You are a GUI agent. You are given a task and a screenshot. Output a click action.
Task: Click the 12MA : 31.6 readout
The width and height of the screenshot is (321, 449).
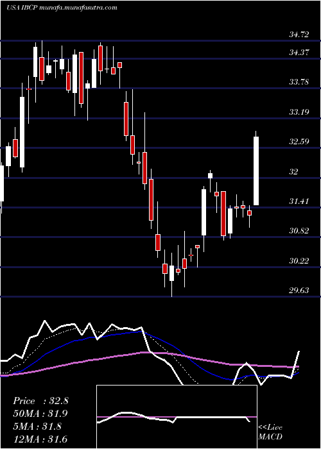click(40, 439)
